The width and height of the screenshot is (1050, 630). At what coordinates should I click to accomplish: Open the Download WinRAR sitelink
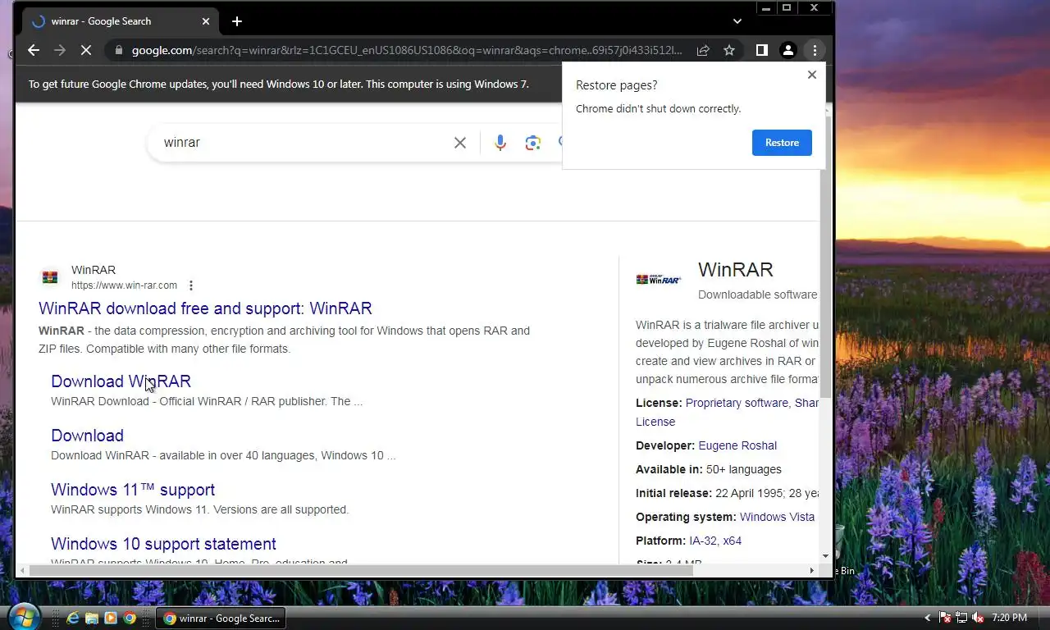(x=121, y=381)
